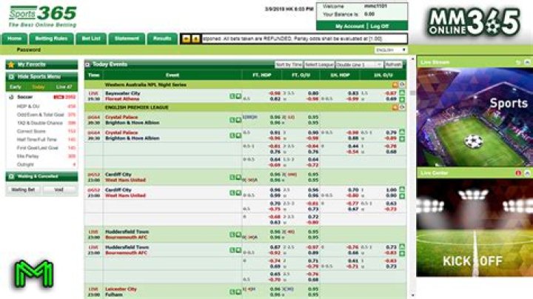533x299 pixels.
Task: Open HDP & OU bet type
Action: pyautogui.click(x=28, y=107)
